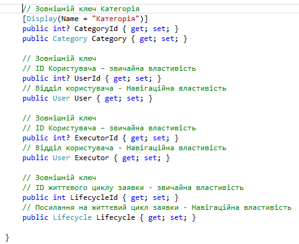299x244 pixels.
Task: Click the teal User type before Executor
Action: click(x=61, y=158)
